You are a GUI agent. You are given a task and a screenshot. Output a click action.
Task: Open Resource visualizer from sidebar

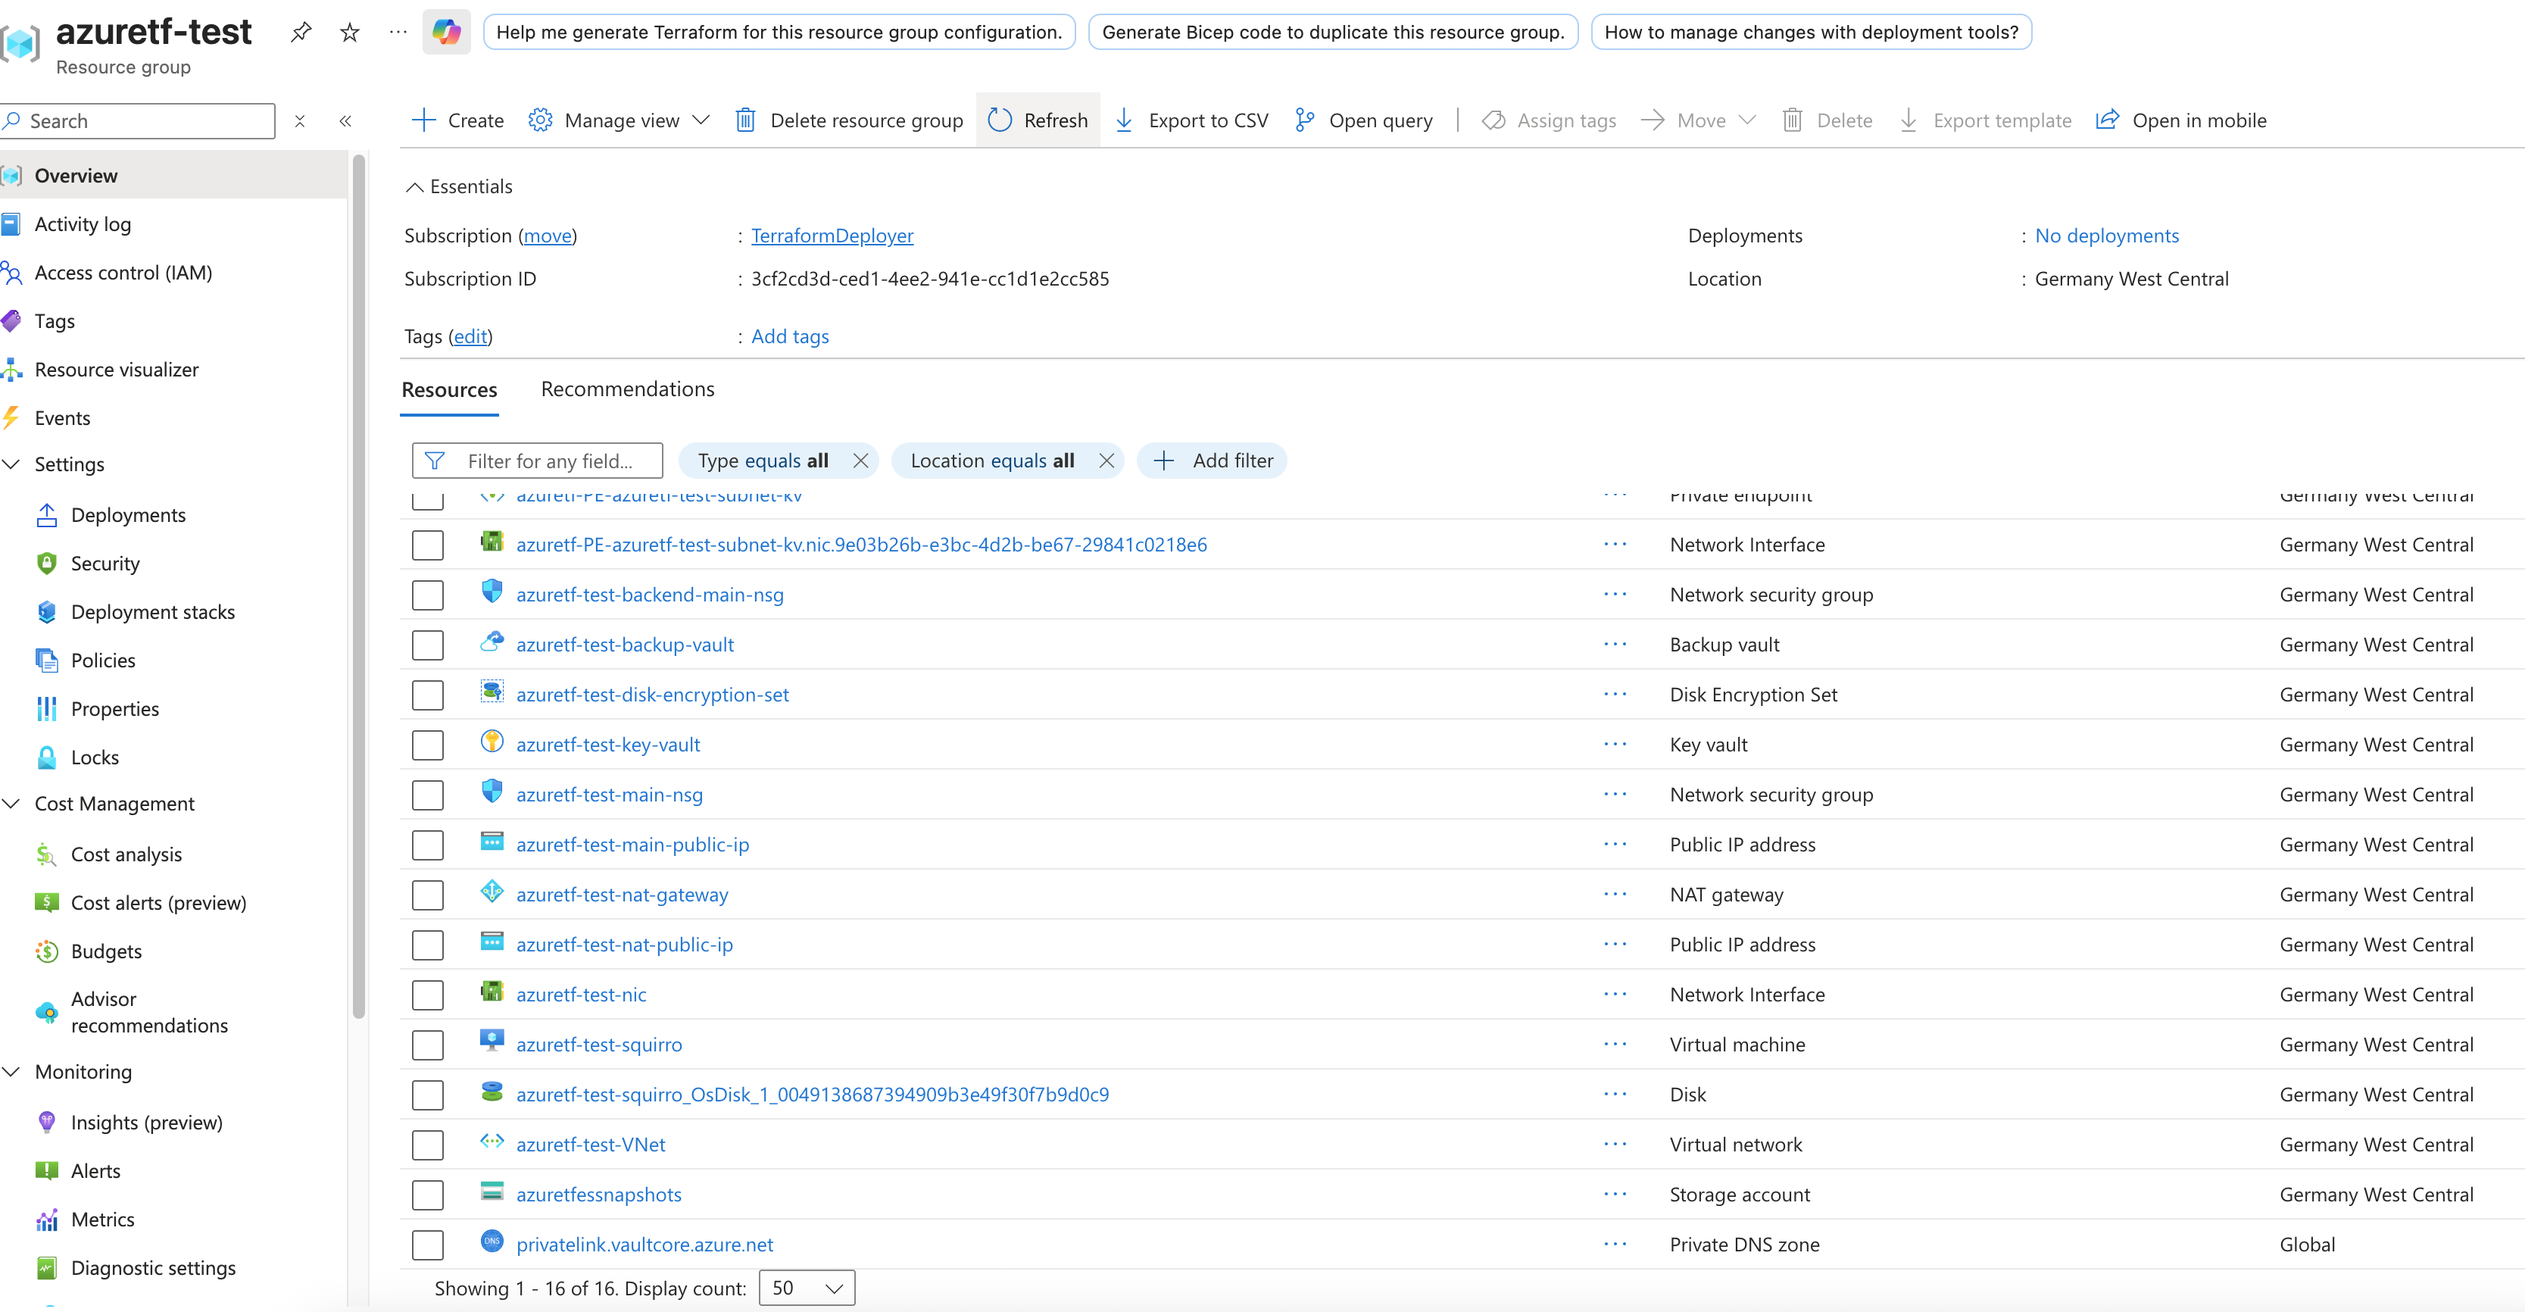[117, 370]
